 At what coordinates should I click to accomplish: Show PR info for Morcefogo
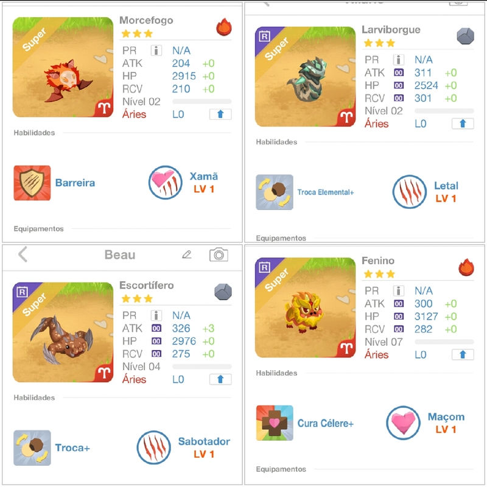(x=156, y=51)
